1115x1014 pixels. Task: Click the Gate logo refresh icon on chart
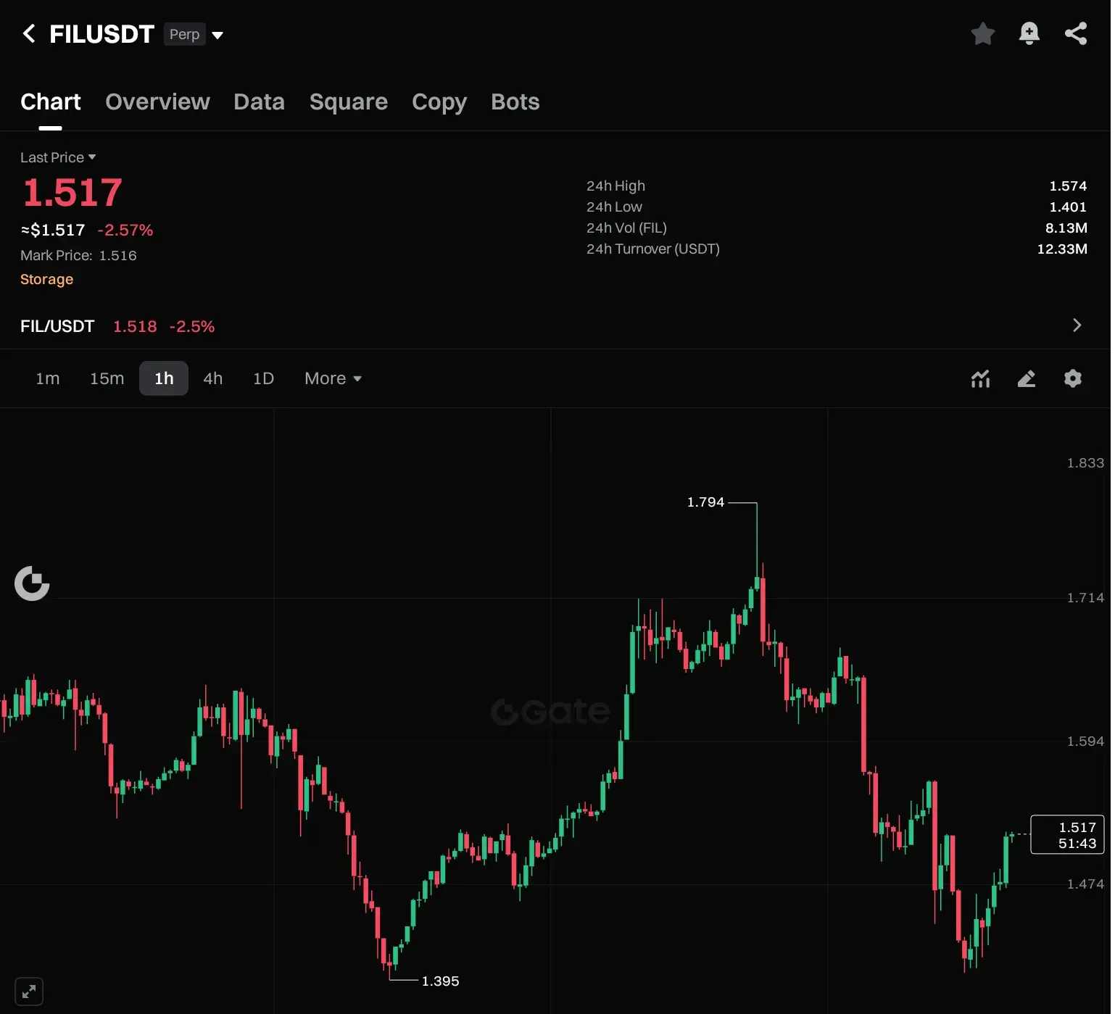32,583
